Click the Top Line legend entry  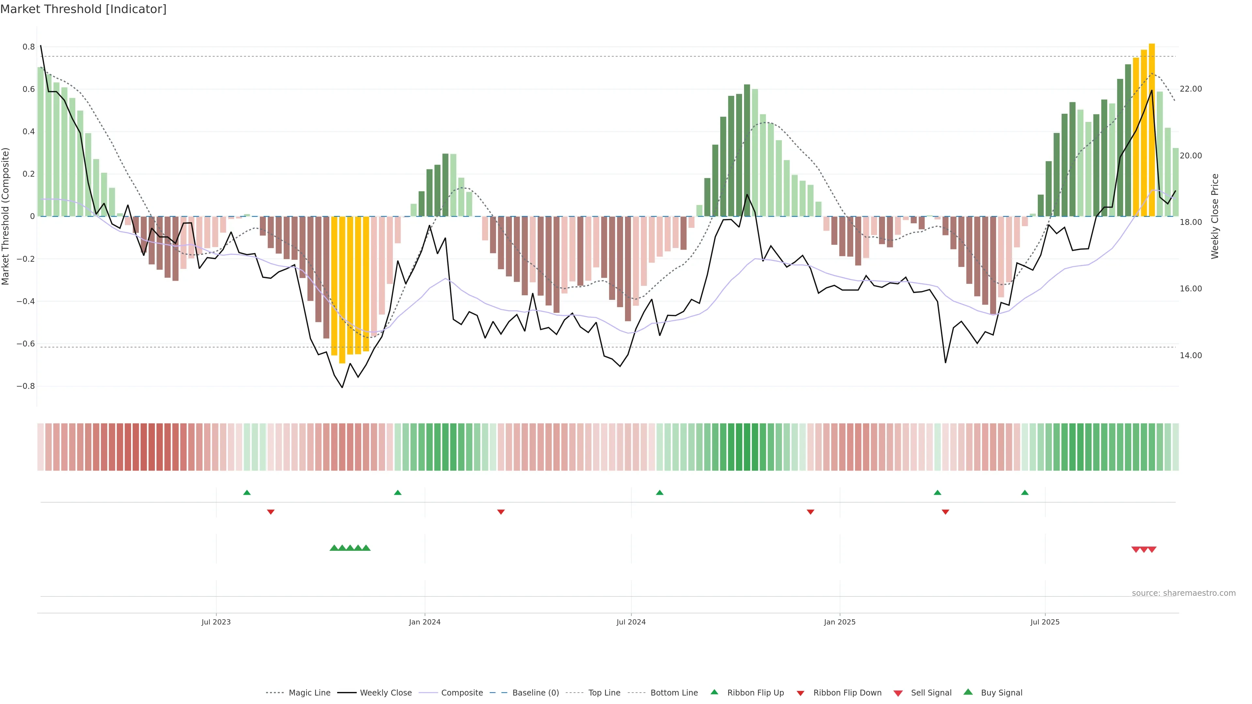[604, 693]
